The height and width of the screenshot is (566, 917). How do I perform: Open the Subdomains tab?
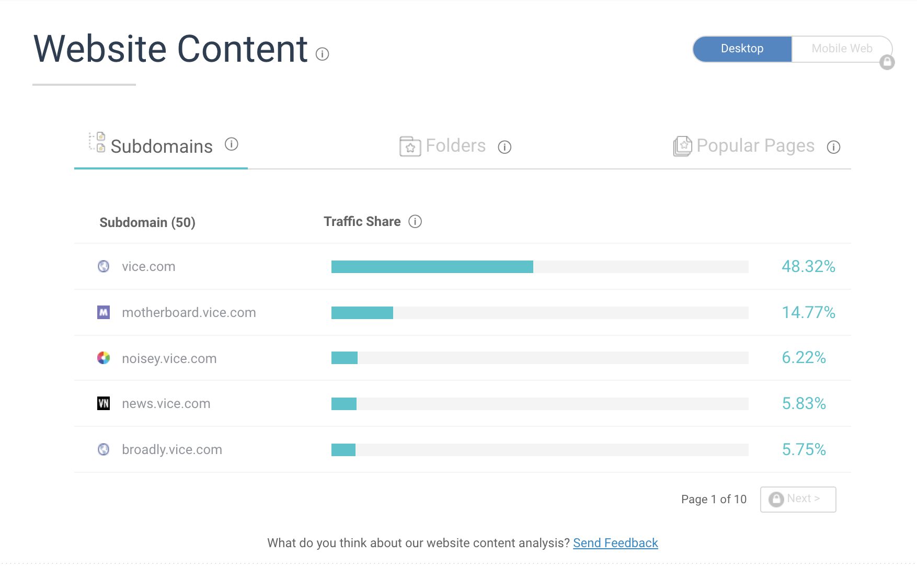pyautogui.click(x=161, y=146)
